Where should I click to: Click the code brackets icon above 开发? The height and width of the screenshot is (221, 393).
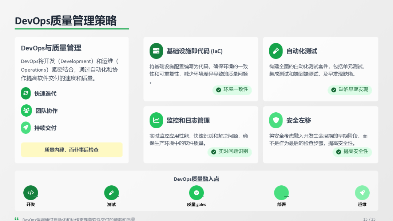[x=31, y=193]
